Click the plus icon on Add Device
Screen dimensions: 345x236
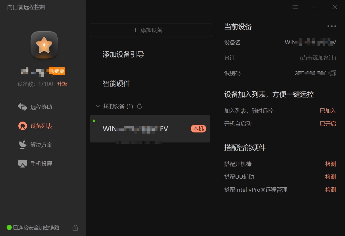coord(136,30)
